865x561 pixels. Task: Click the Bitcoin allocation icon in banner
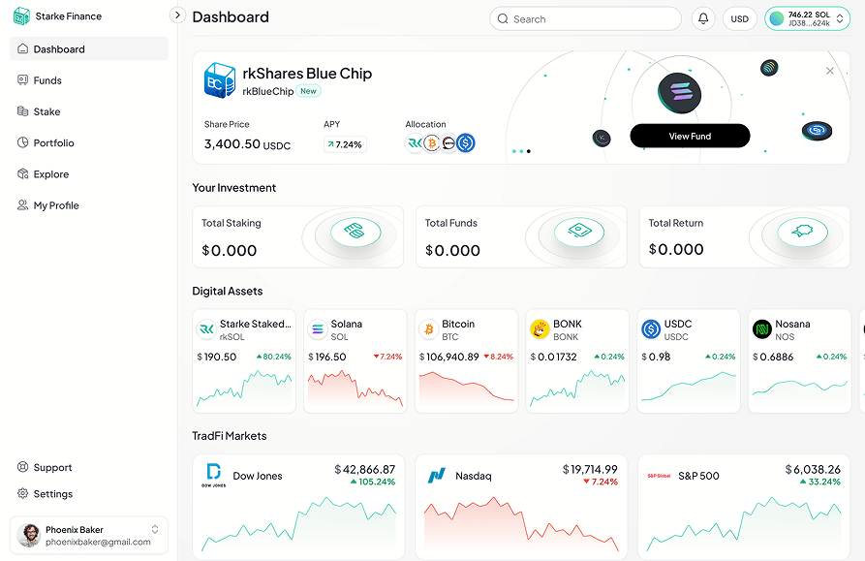click(432, 143)
